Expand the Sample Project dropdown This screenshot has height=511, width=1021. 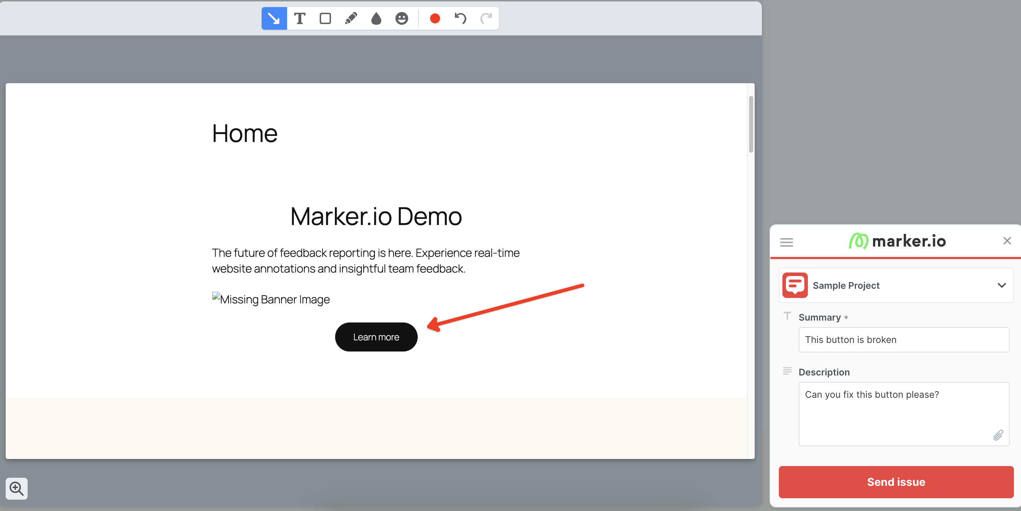(x=896, y=286)
